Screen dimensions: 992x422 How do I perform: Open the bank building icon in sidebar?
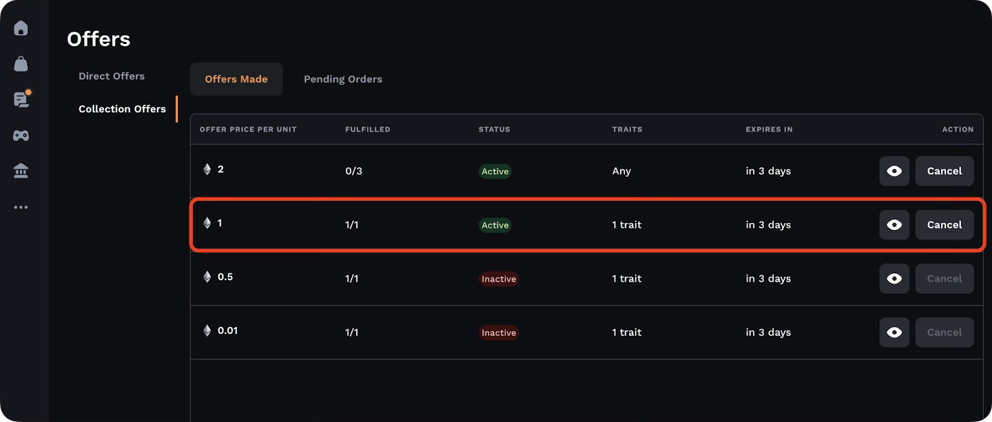coord(21,171)
